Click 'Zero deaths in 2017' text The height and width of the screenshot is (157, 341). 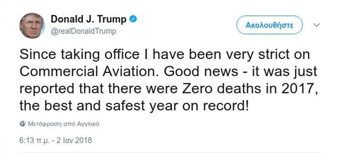point(250,89)
